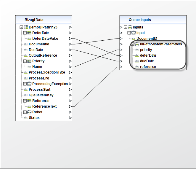The image size is (196, 169).
Task: Click the DeferDate entity icon
Action: [29, 33]
